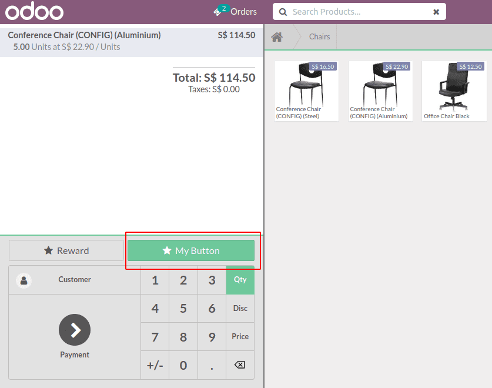The height and width of the screenshot is (388, 492).
Task: Click the S$ 16.50 price tag
Action: pos(323,66)
